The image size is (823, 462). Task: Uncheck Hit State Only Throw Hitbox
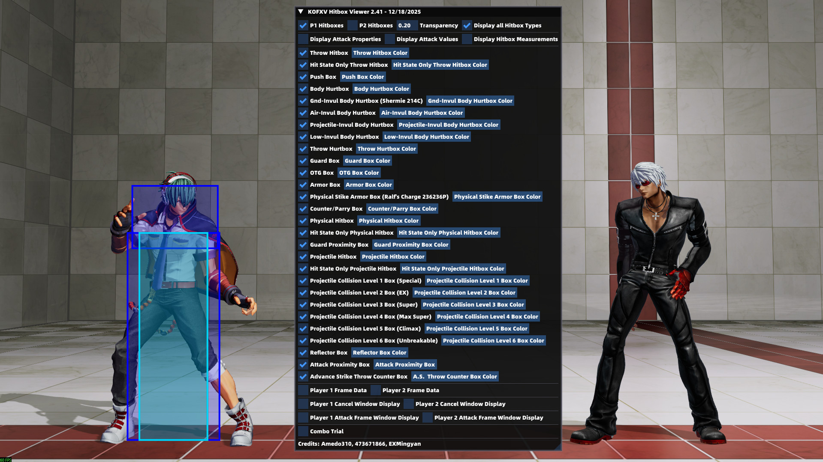[x=303, y=65]
